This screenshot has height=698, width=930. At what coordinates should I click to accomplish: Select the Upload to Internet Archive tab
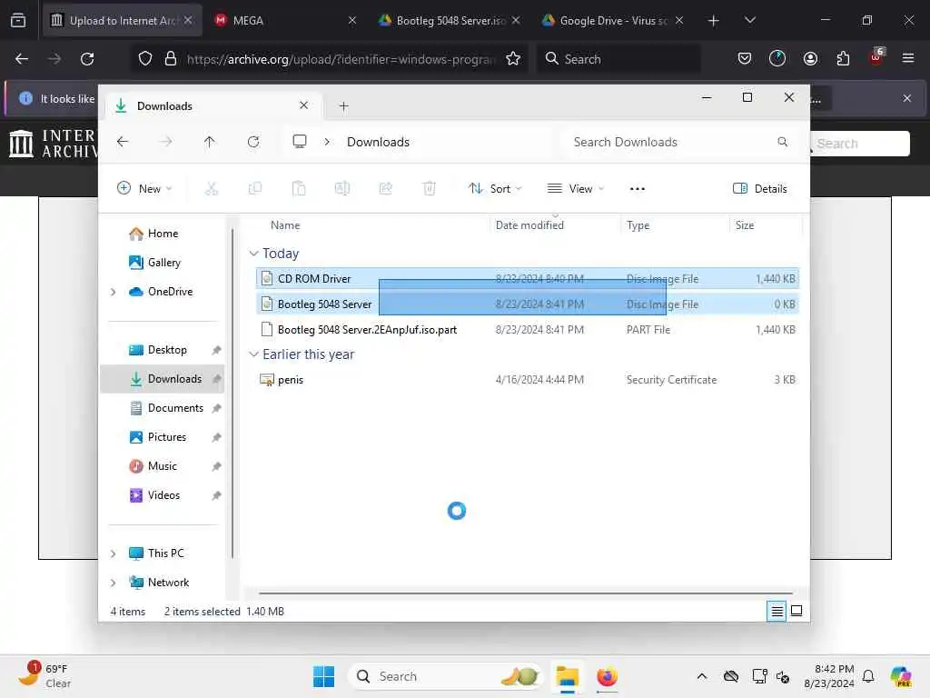point(123,20)
